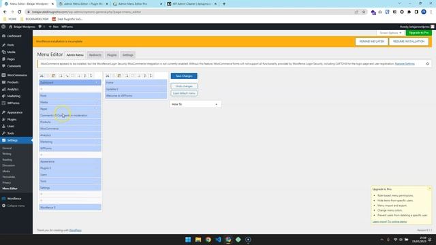Open File Explorer from the taskbar
Screen dimensions: 436x245
click(198, 240)
